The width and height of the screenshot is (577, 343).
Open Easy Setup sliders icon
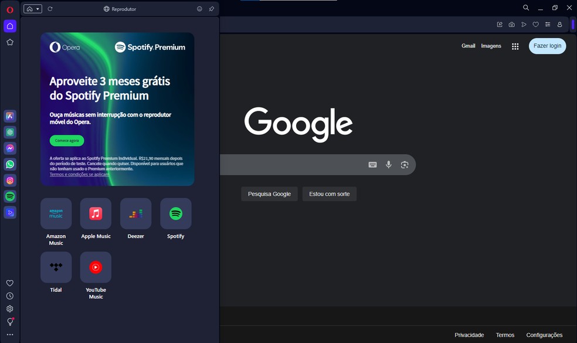pyautogui.click(x=548, y=25)
